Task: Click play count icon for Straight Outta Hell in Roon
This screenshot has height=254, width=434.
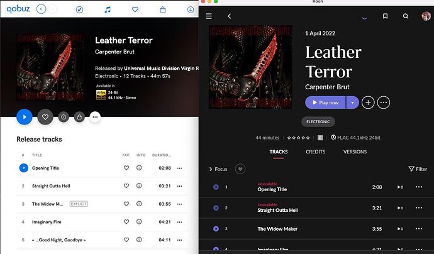Action: click(x=400, y=208)
